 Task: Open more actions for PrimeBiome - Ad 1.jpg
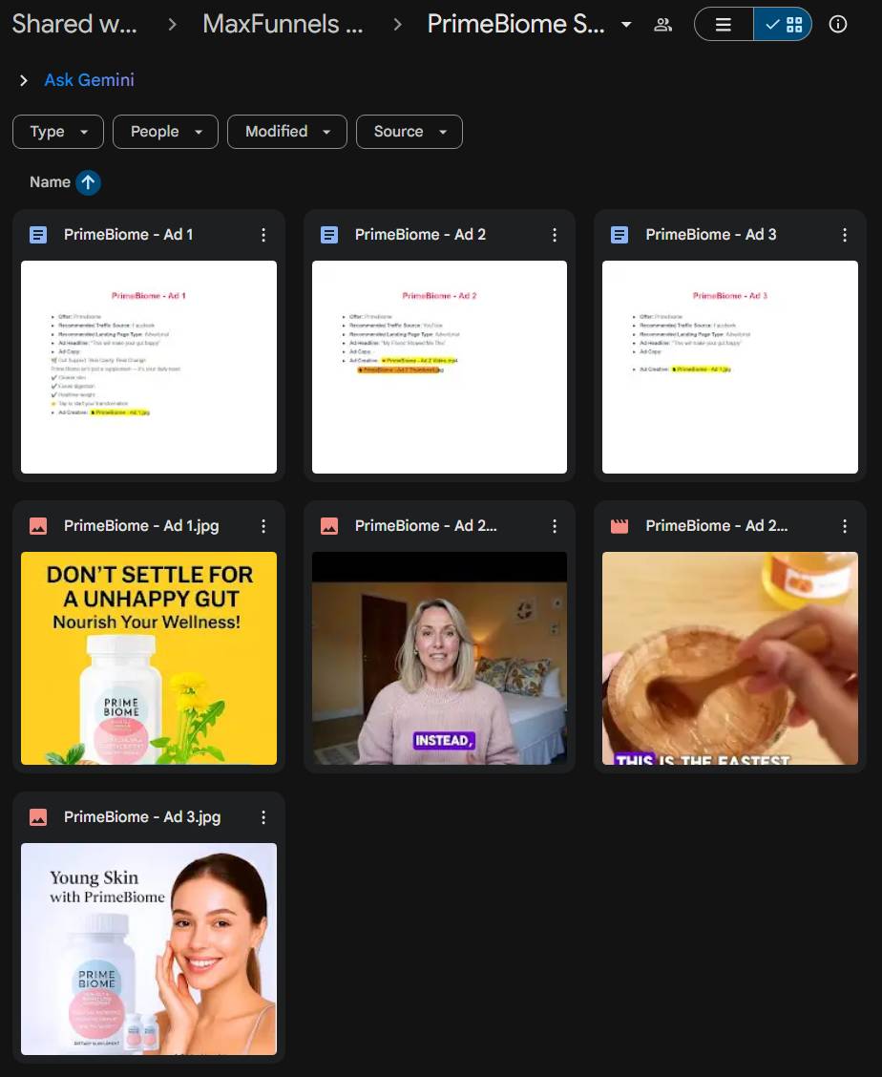click(x=263, y=526)
